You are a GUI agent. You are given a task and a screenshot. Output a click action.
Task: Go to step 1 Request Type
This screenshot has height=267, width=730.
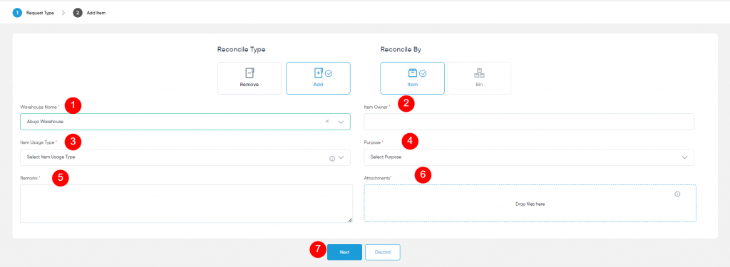33,13
